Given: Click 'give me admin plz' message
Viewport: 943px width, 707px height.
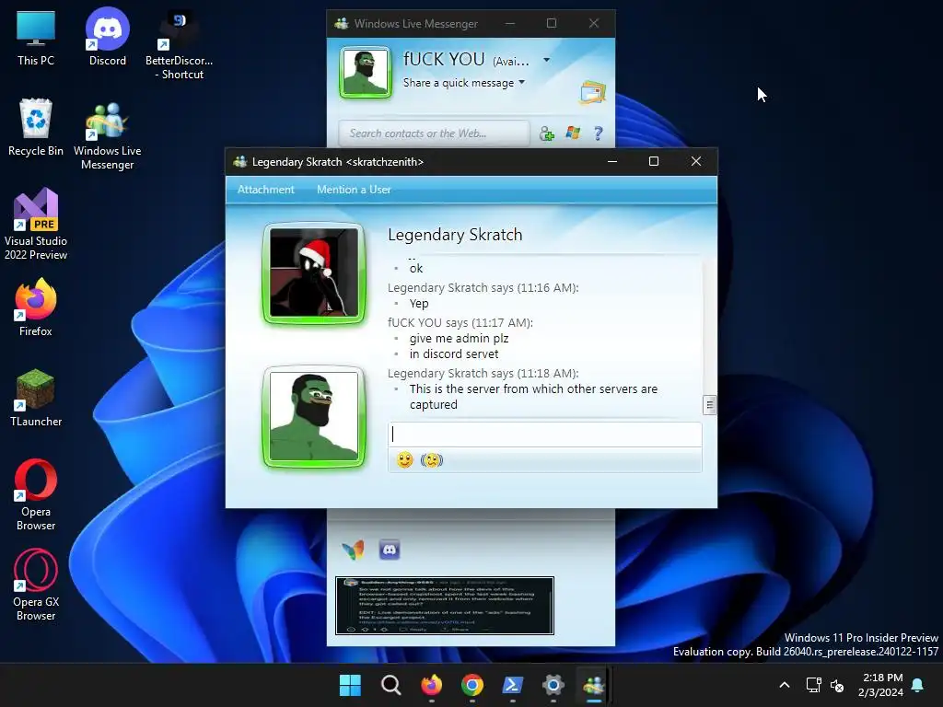Looking at the screenshot, I should pyautogui.click(x=459, y=339).
